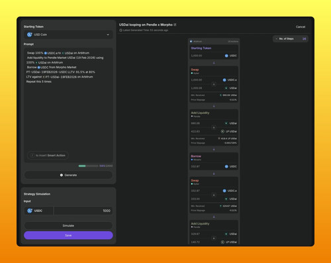Click the Morpho protocol icon in Borrow card
Image resolution: width=331 pixels, height=263 pixels.
[x=192, y=160]
